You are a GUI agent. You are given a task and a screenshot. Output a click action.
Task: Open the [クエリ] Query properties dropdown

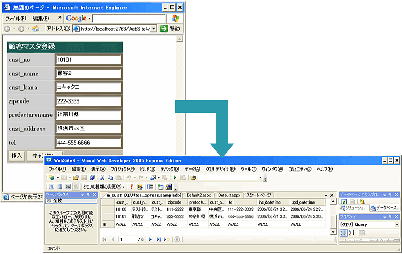point(396,225)
